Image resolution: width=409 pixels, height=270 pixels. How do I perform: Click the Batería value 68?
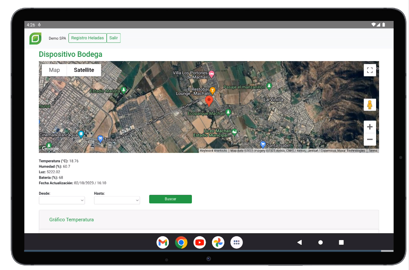pyautogui.click(x=61, y=177)
